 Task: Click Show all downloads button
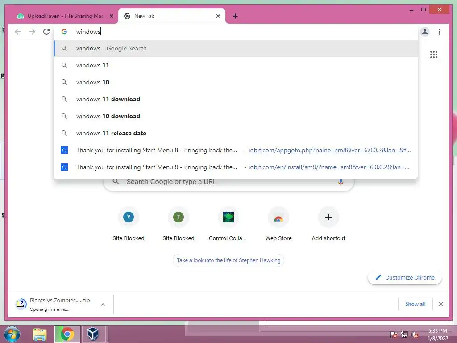click(415, 304)
